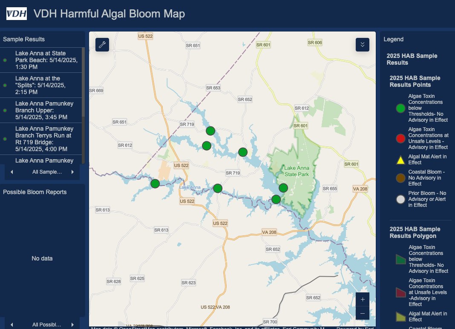Click the "SR 606" road label on the map
455x329 pixels.
click(315, 43)
